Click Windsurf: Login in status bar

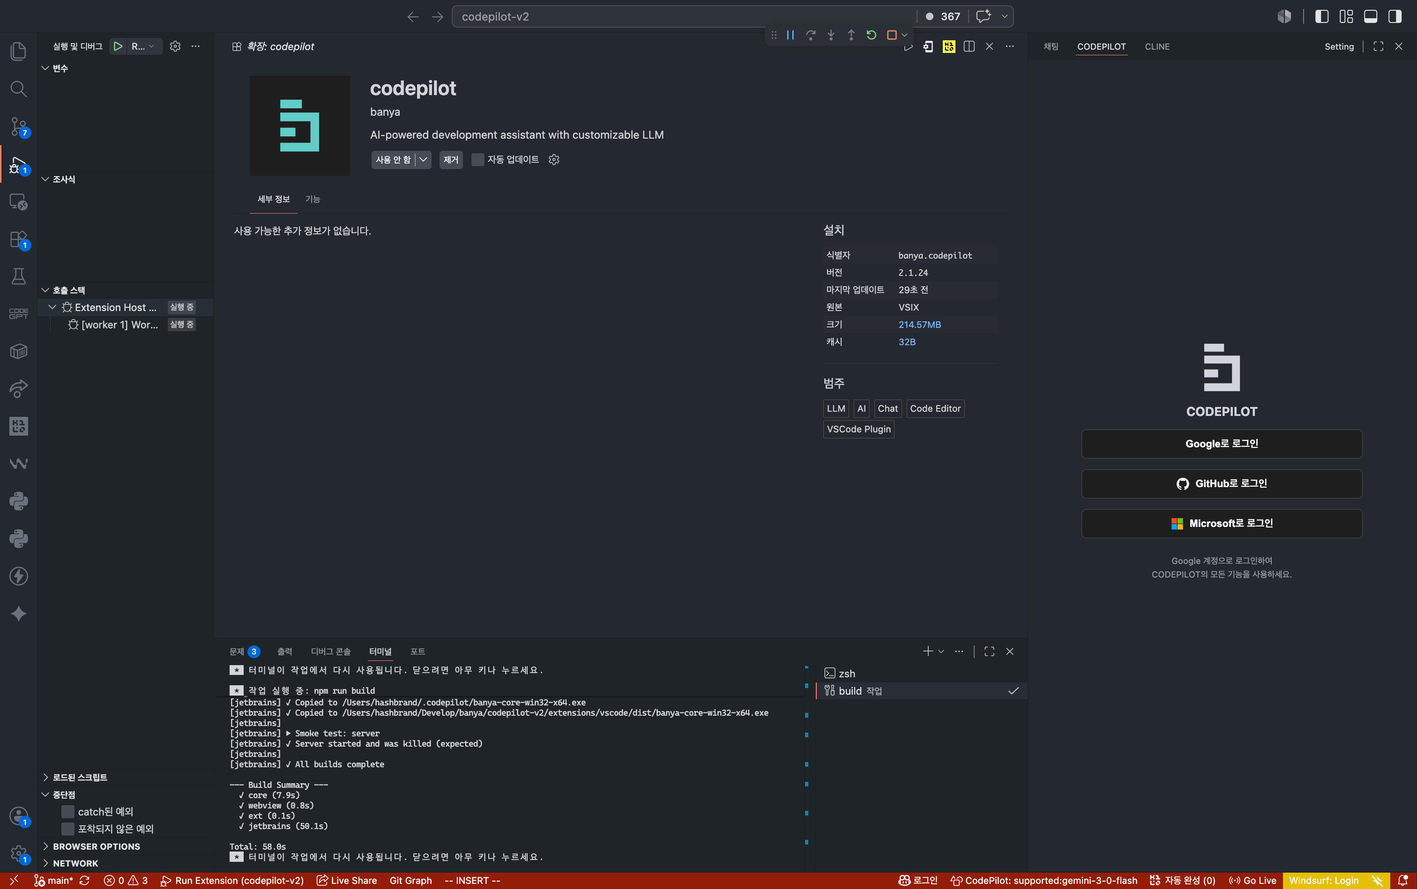pos(1323,881)
